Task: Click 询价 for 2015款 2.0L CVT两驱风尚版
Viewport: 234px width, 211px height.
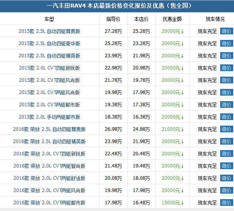Action: pos(226,92)
